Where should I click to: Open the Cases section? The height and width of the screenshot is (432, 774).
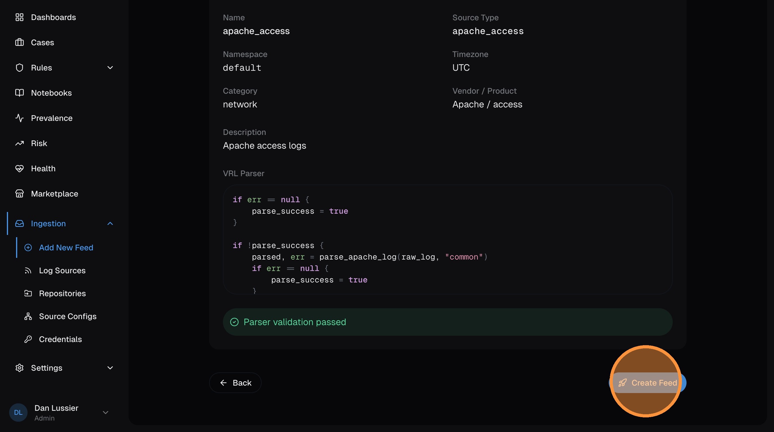[x=42, y=42]
